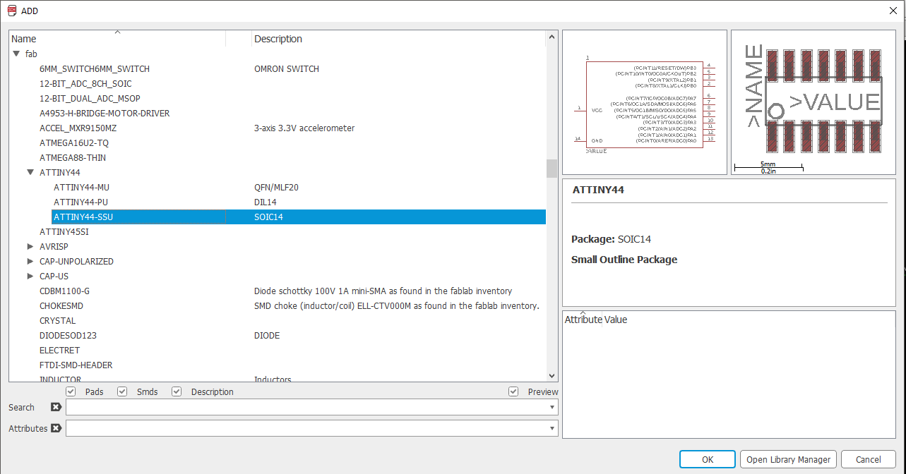This screenshot has width=906, height=474.
Task: Collapse the fab library tree
Action: [16, 54]
